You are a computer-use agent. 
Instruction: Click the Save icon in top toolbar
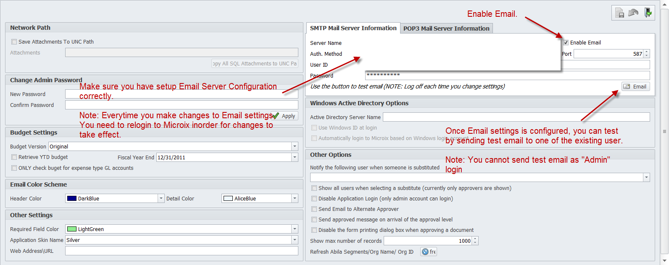pos(619,13)
